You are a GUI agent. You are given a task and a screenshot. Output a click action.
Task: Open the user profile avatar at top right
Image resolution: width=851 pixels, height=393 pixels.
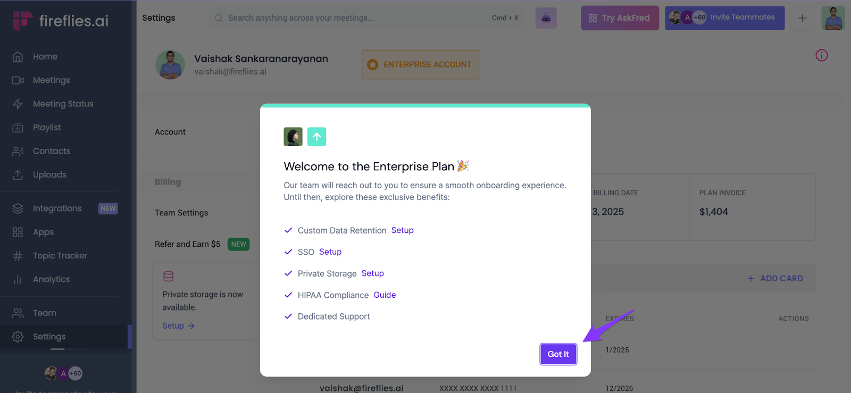(x=832, y=18)
